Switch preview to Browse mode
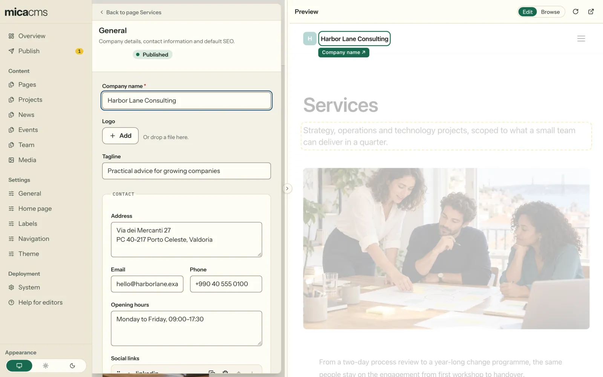The height and width of the screenshot is (377, 603). click(550, 12)
